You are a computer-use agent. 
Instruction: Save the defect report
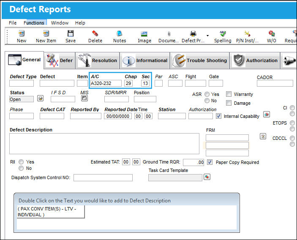click(x=71, y=33)
